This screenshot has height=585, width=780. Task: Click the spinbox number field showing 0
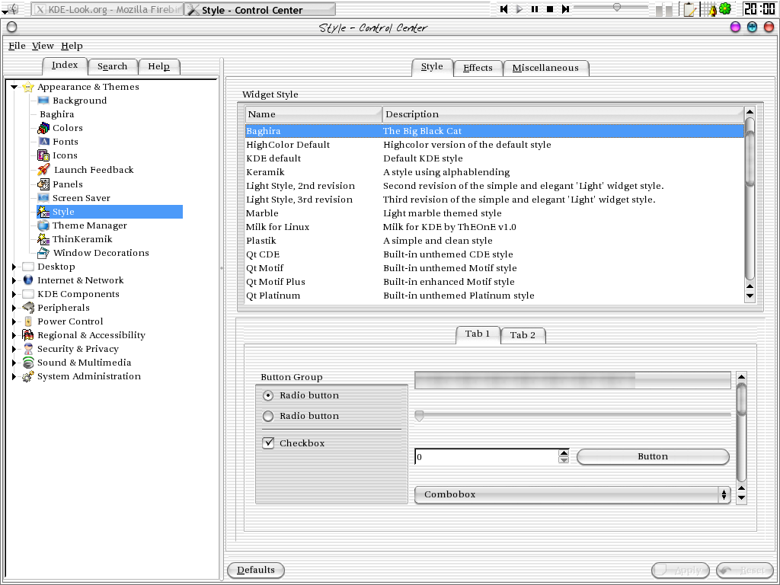(x=487, y=457)
